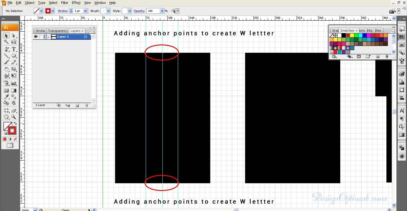
Task: Select the Warp tool
Action: (6, 76)
